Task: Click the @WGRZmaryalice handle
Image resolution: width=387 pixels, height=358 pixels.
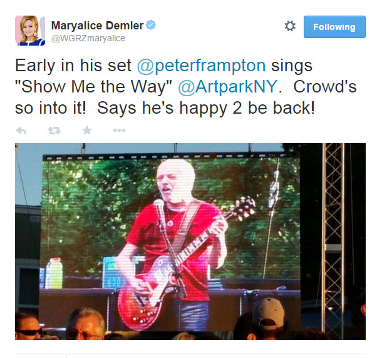Action: tap(88, 38)
